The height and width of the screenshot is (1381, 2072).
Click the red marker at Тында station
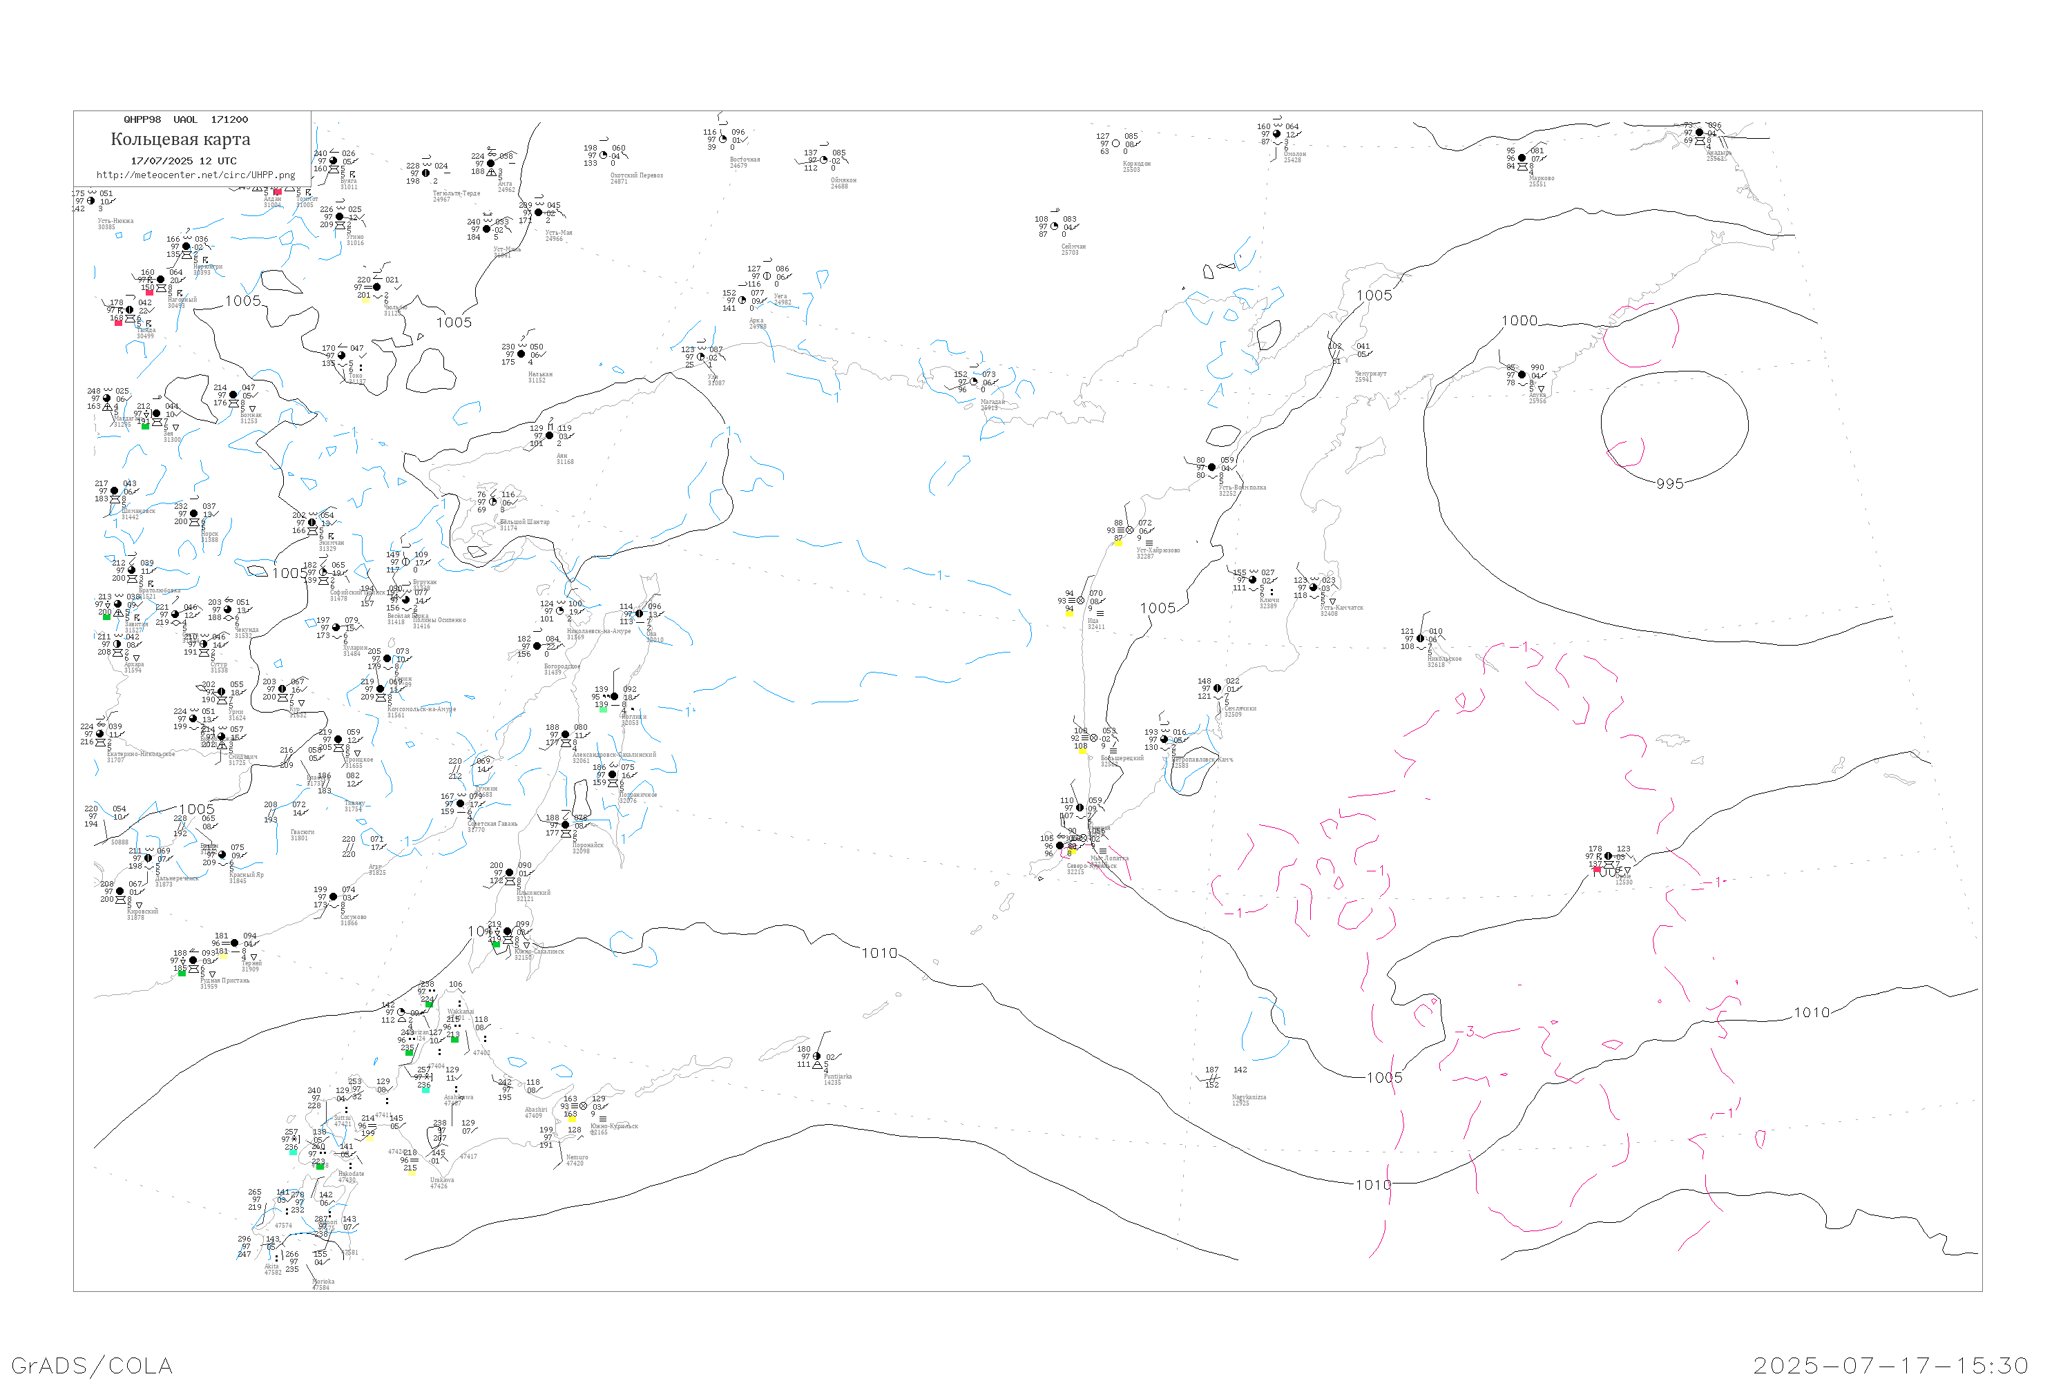coord(118,322)
